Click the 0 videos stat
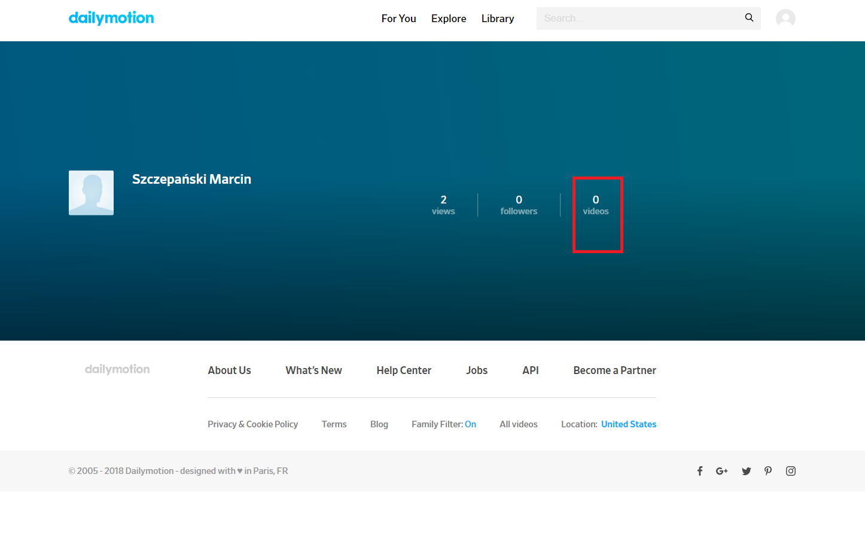865x544 pixels. tap(596, 205)
